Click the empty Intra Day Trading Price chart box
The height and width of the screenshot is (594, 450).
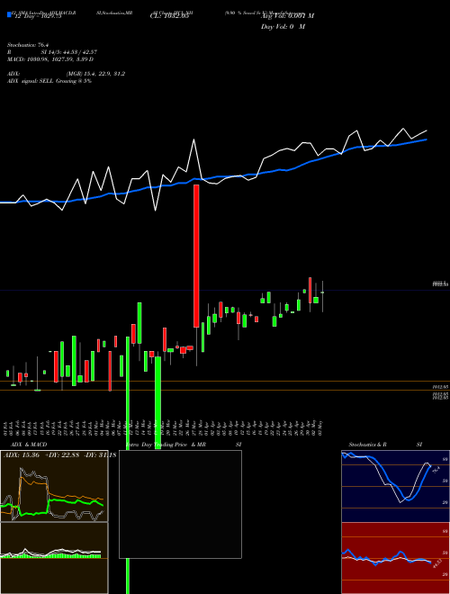(x=180, y=504)
